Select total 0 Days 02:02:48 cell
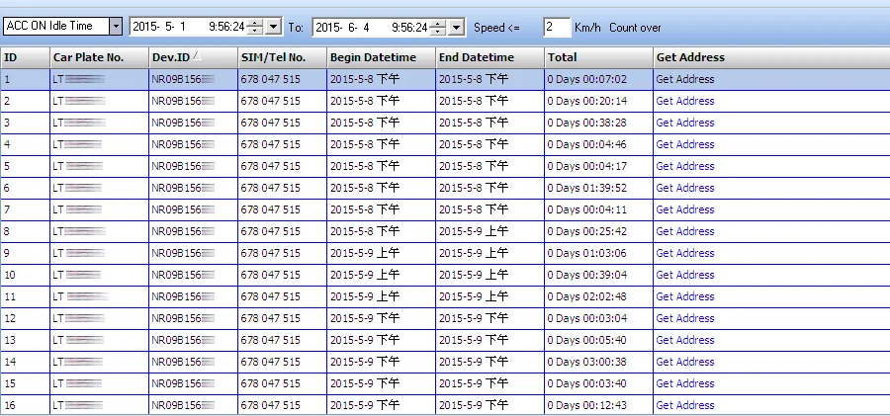The width and height of the screenshot is (890, 416). [x=598, y=296]
